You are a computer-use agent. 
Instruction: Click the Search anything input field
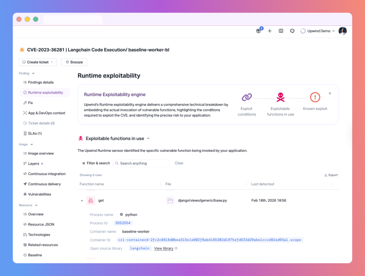pyautogui.click(x=143, y=163)
